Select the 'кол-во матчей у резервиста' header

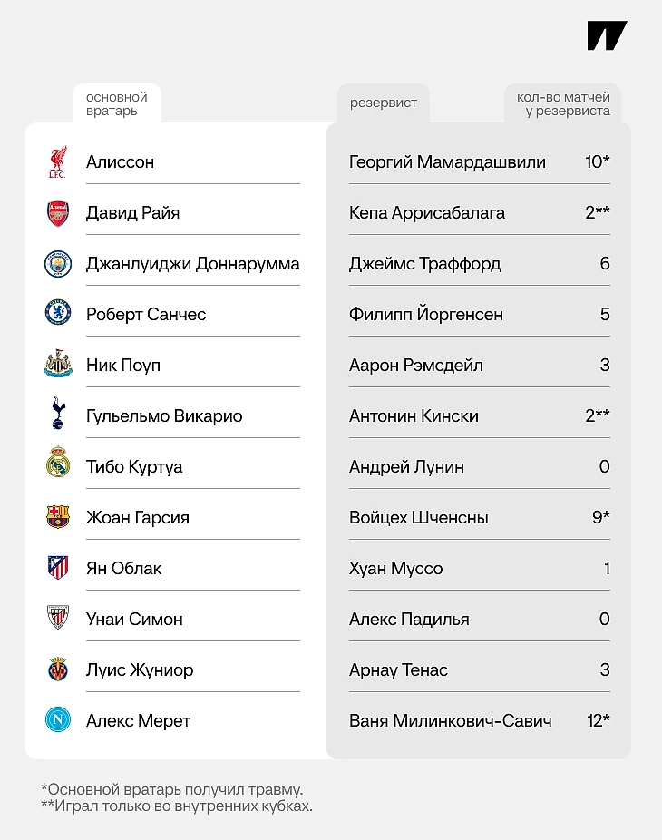pos(563,103)
